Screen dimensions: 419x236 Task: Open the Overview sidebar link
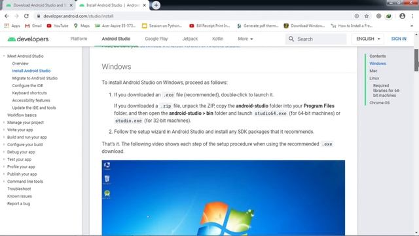point(20,64)
